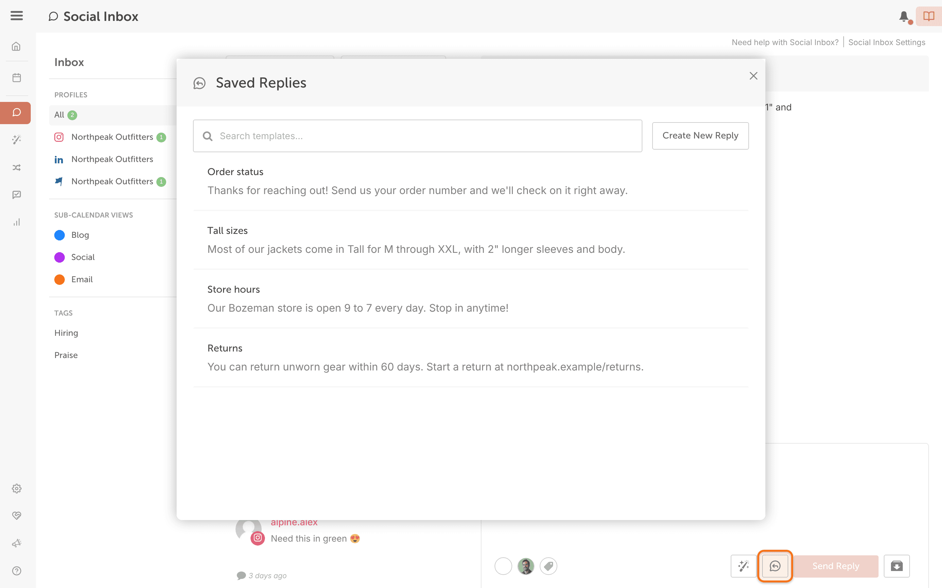The height and width of the screenshot is (588, 942).
Task: Open the Calendar sidebar icon
Action: point(16,78)
